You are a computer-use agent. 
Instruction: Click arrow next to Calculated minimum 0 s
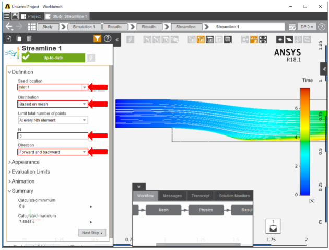pos(91,207)
